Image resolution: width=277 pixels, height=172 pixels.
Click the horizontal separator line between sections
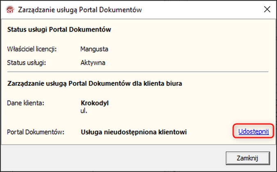click(x=138, y=72)
